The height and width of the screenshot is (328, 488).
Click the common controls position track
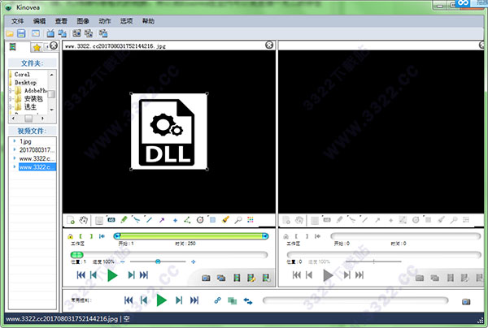coord(355,300)
